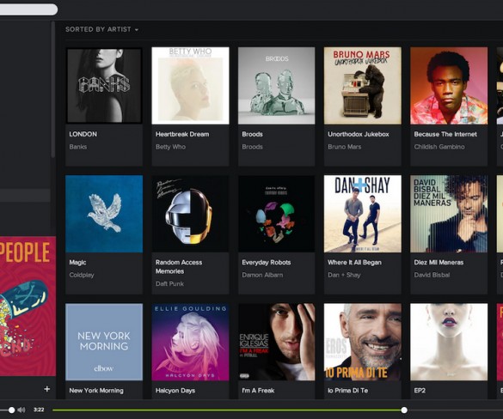
Task: Open Dan + Shay album cover
Action: 363,214
